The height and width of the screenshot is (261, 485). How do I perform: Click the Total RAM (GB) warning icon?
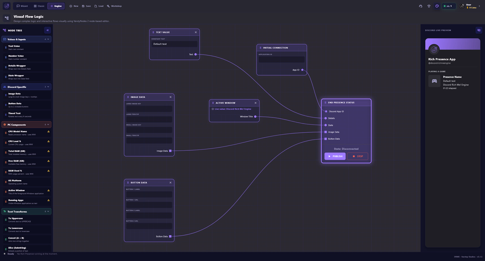pos(48,151)
